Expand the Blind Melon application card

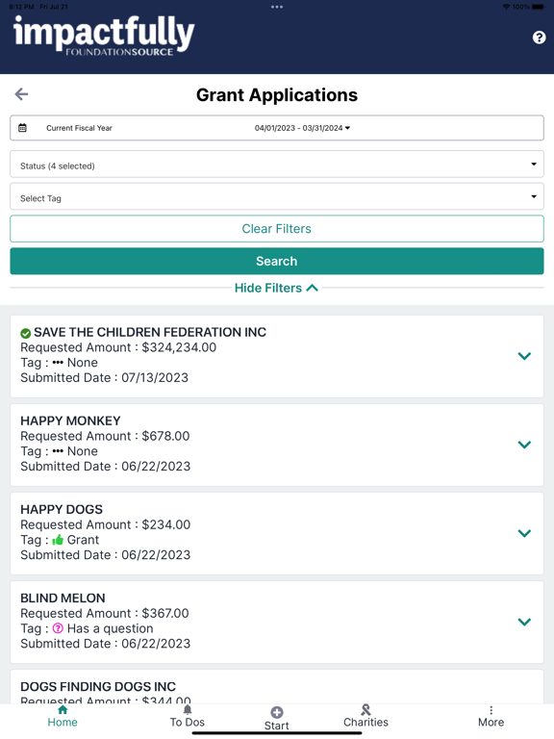tap(524, 622)
